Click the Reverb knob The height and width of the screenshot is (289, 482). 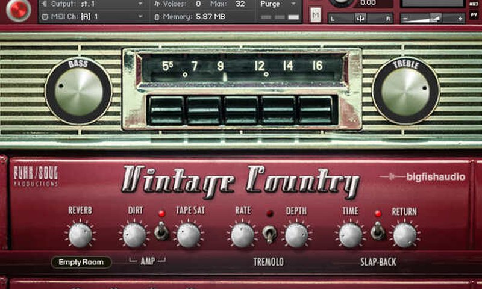pyautogui.click(x=80, y=235)
